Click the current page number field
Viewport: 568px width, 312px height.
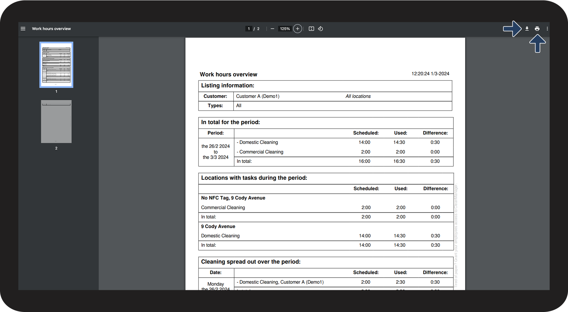click(248, 29)
